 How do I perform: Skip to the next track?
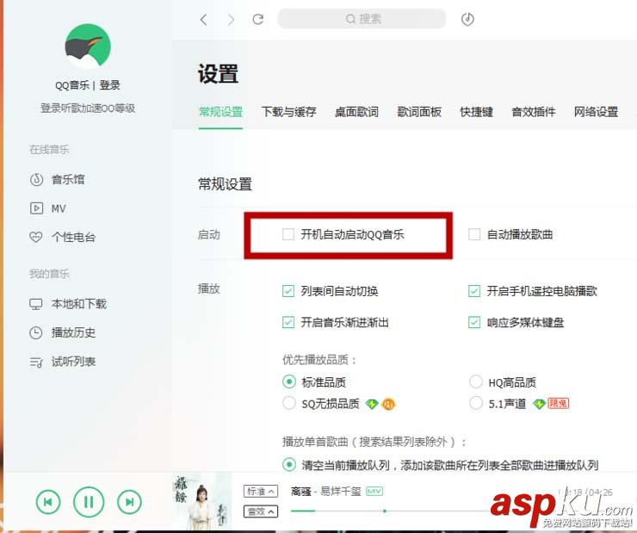click(129, 502)
